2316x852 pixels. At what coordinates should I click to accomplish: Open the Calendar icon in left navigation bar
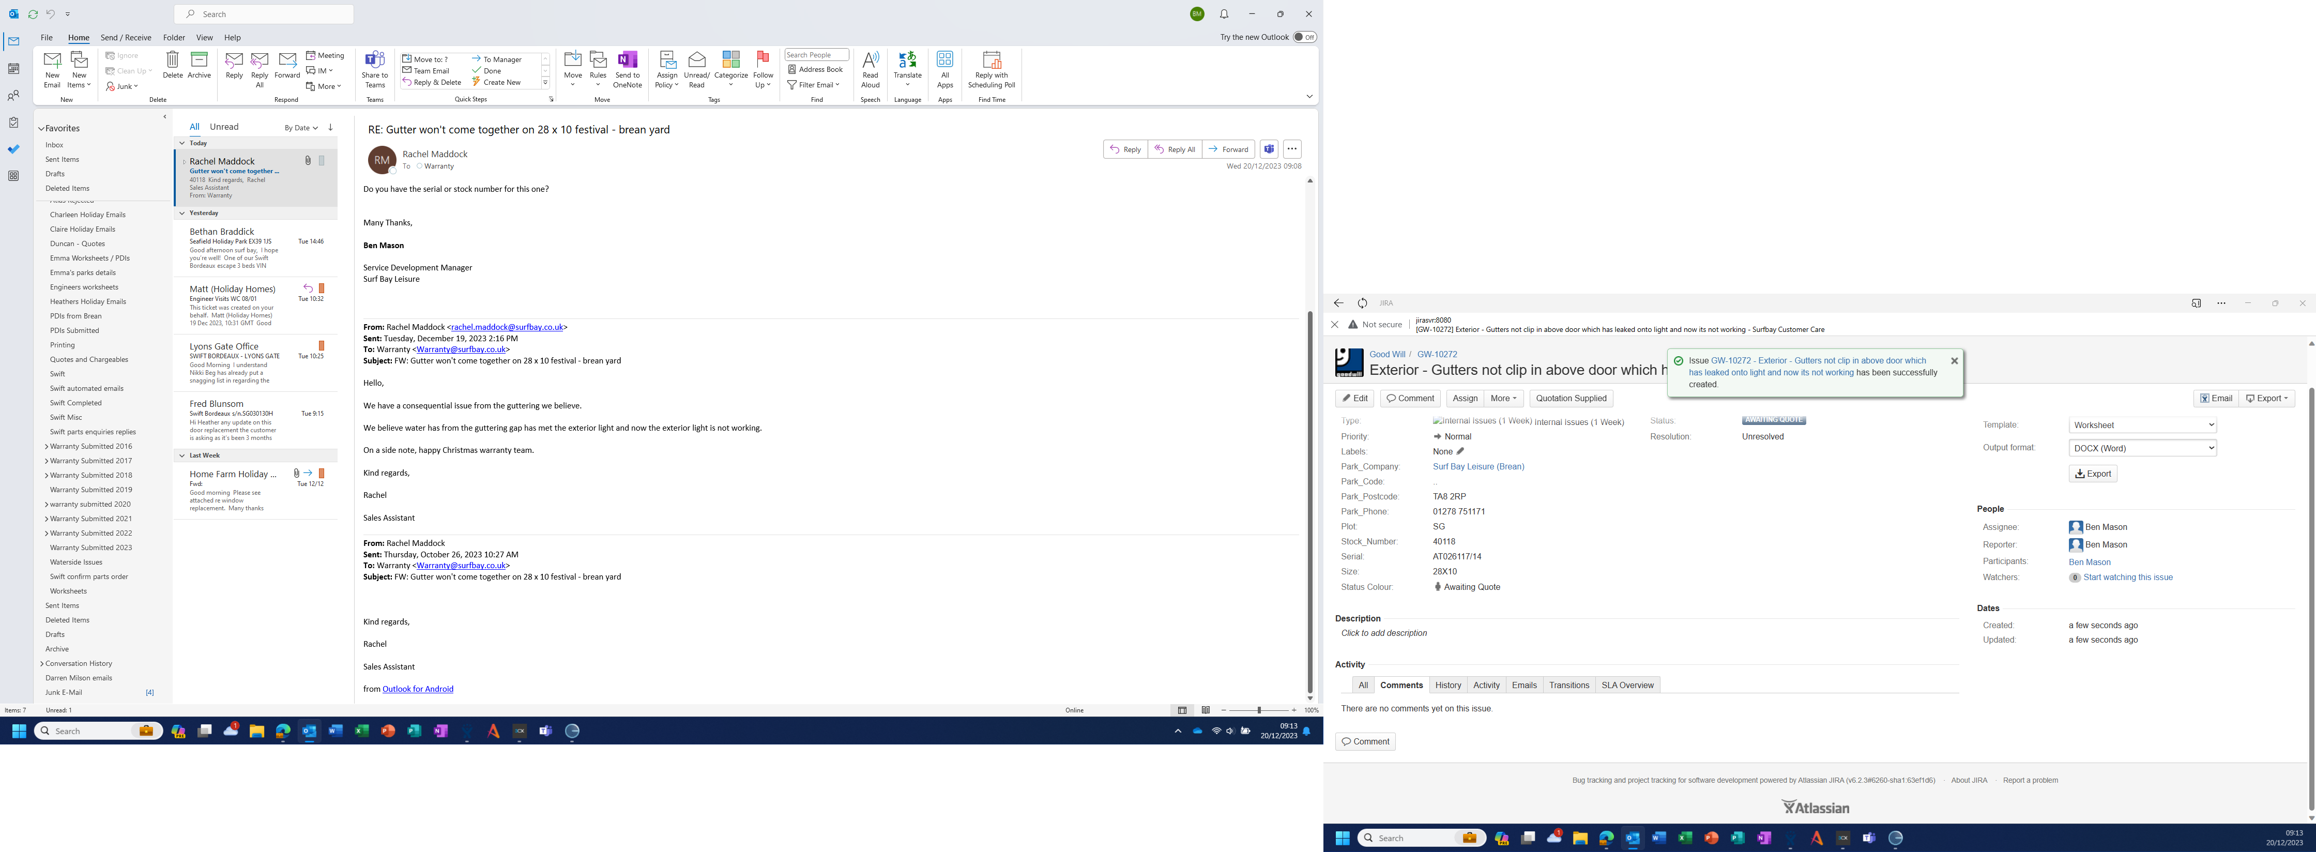point(13,68)
